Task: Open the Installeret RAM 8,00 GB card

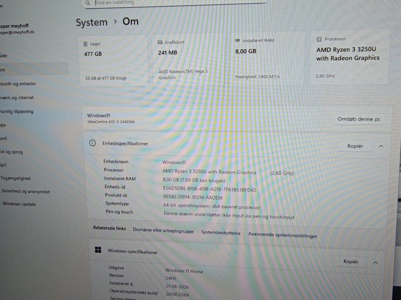Action: click(267, 58)
